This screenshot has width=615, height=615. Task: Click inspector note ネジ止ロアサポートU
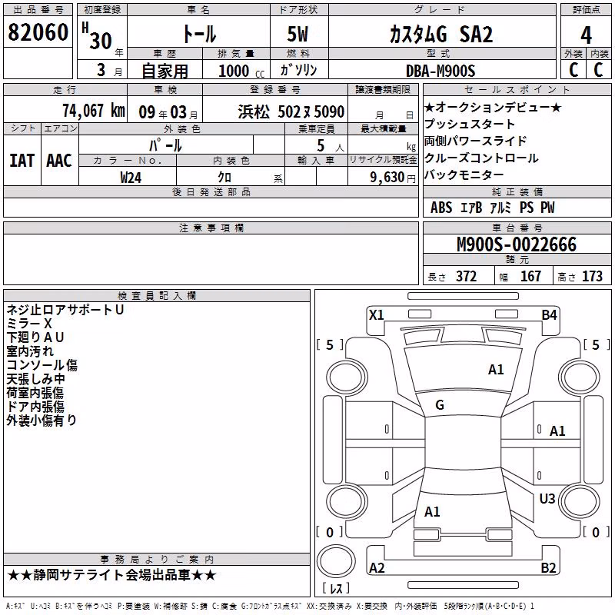click(x=65, y=310)
